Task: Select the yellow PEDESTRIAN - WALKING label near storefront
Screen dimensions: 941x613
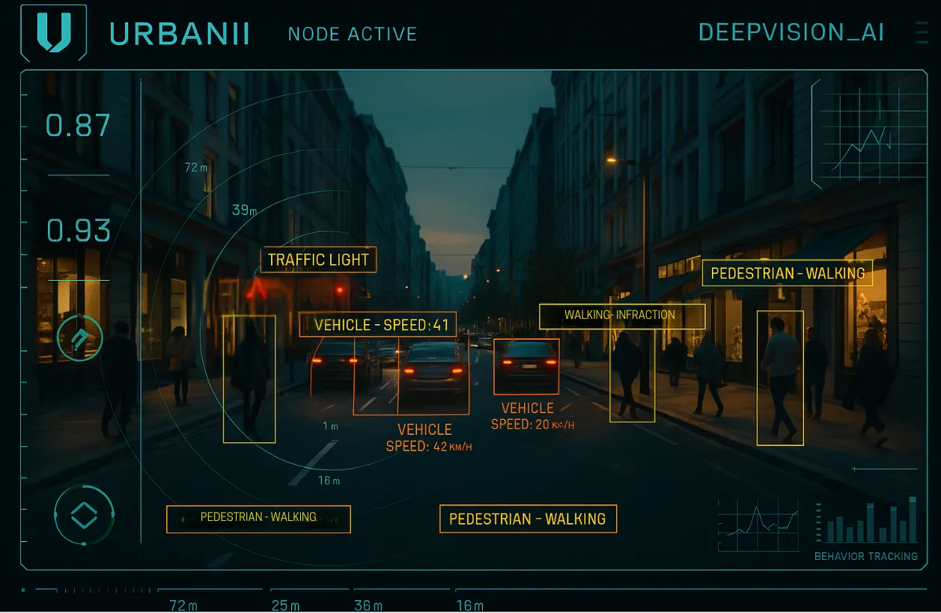Action: (788, 272)
